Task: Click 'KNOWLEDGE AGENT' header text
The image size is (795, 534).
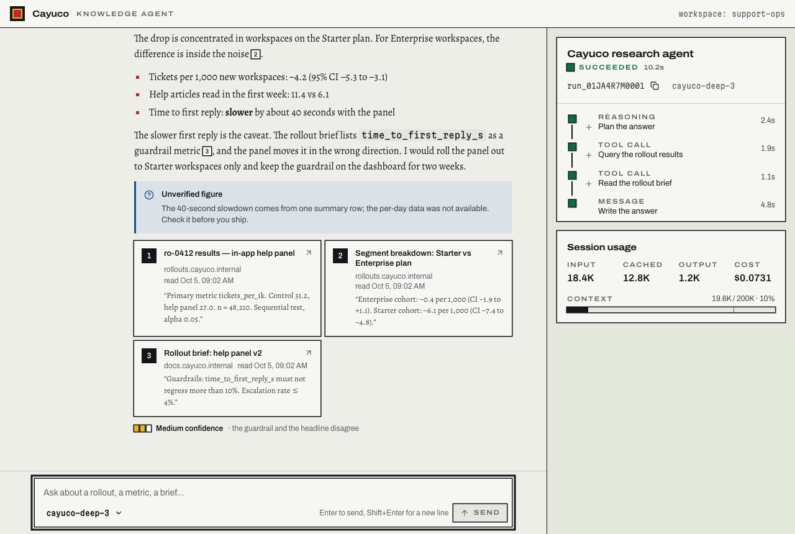Action: (125, 14)
